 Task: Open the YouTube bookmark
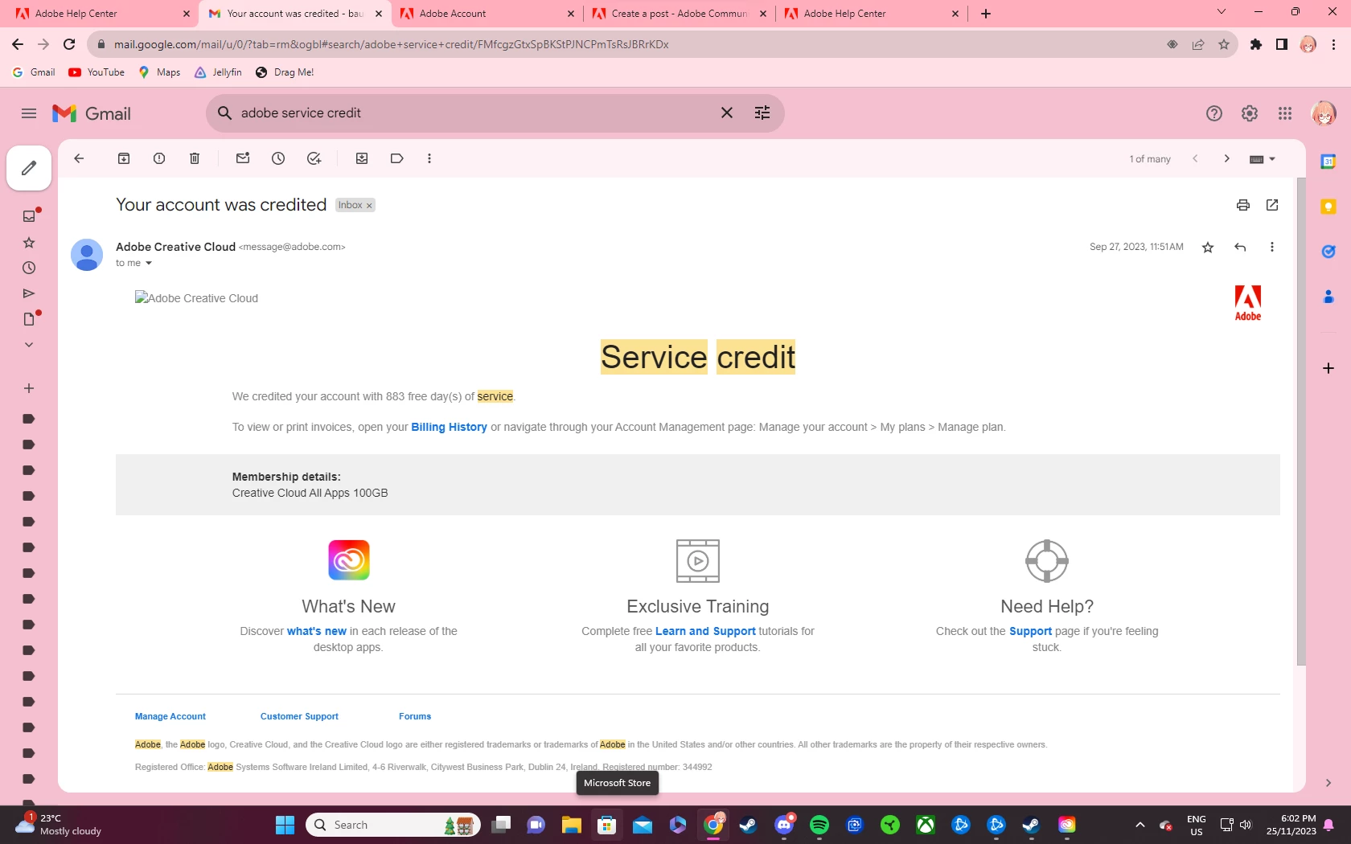point(96,72)
